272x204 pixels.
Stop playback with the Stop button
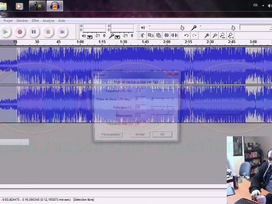[48, 32]
